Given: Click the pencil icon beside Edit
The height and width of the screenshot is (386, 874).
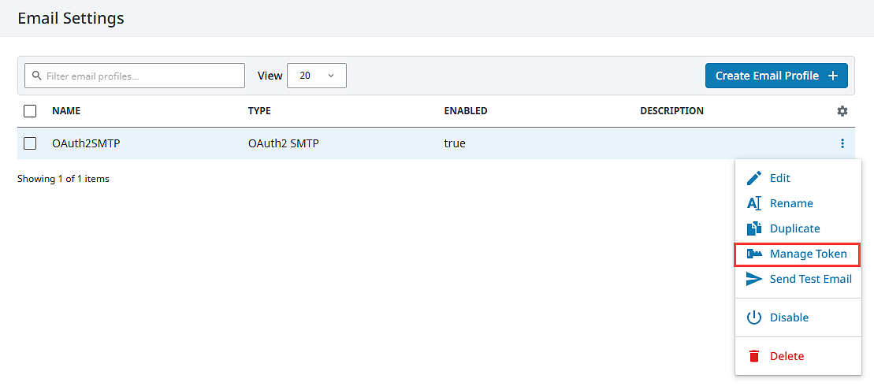Looking at the screenshot, I should [x=753, y=178].
